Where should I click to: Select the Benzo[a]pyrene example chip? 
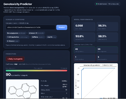pyautogui.click(x=16, y=33)
